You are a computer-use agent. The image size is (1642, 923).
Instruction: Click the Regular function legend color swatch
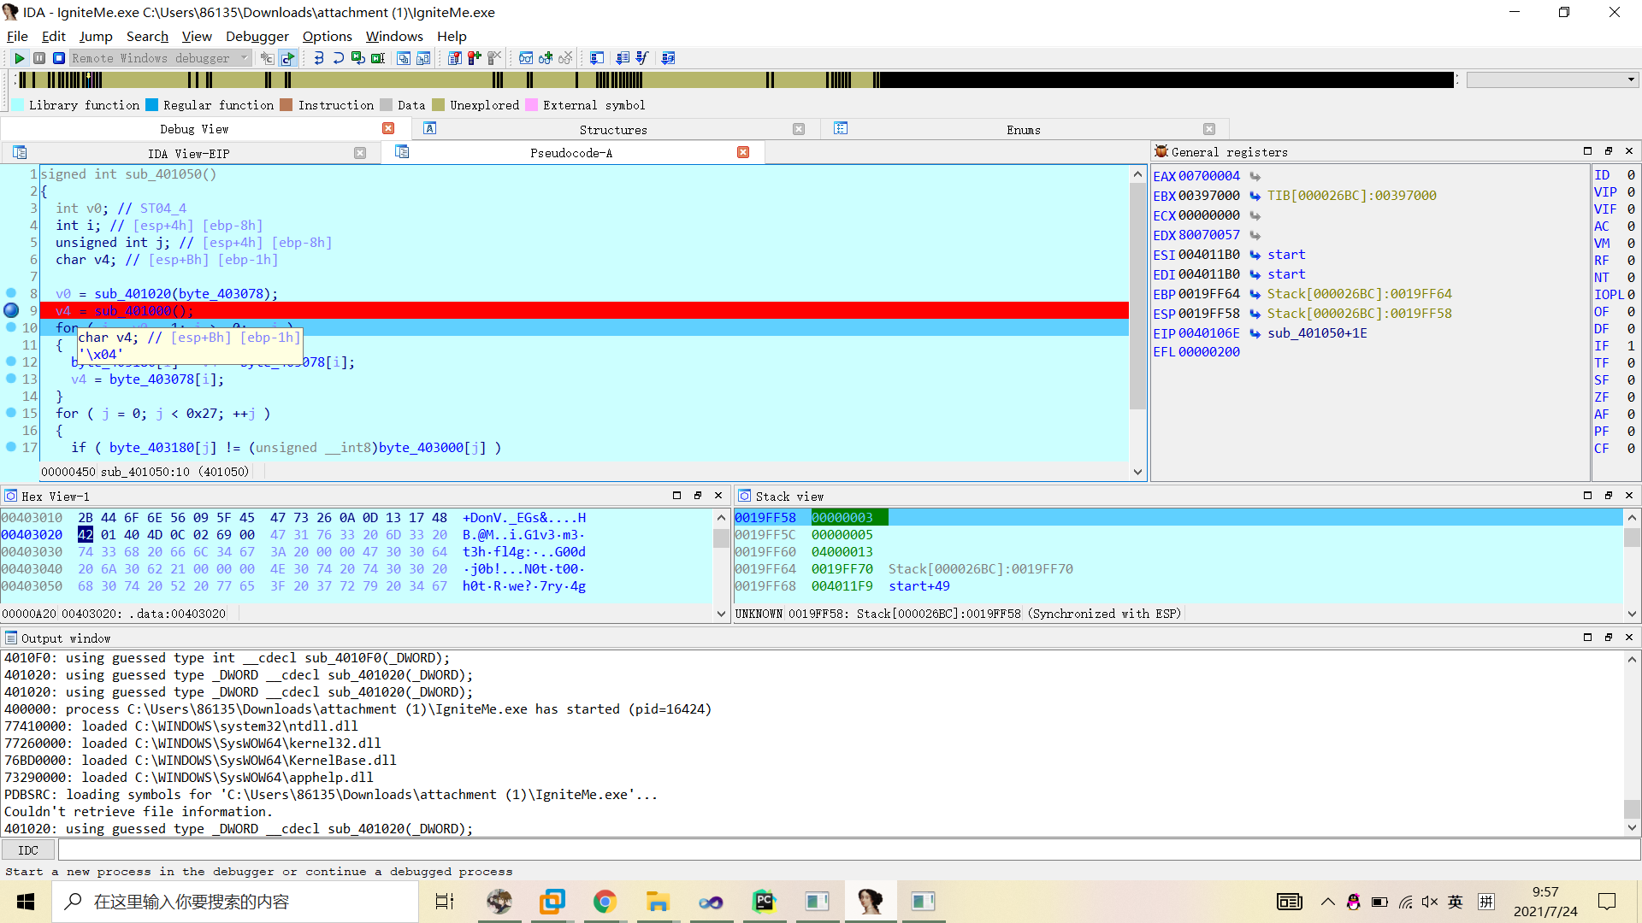click(152, 105)
